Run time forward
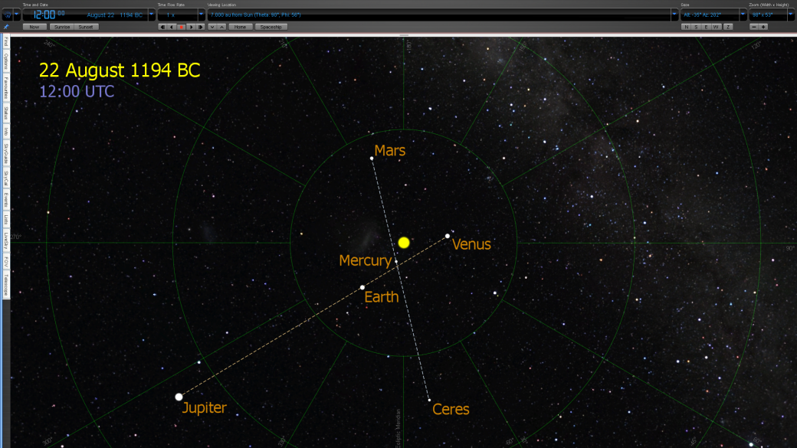The image size is (797, 448). tap(191, 27)
